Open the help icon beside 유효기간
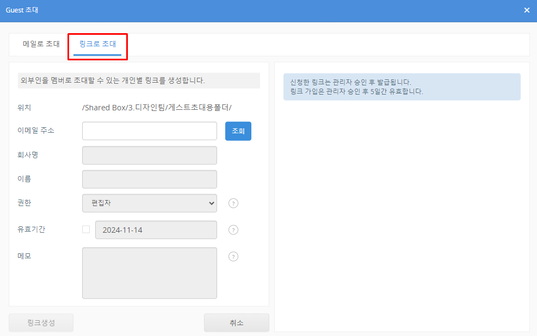Viewport: 537px width, 336px height. (x=233, y=230)
